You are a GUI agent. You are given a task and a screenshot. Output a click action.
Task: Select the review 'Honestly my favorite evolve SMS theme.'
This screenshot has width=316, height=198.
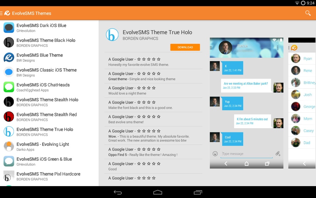tap(153, 62)
